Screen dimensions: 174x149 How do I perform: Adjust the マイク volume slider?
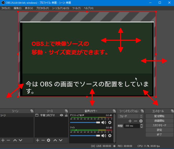(85, 136)
